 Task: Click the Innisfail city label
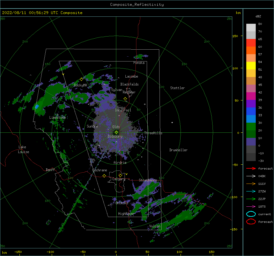[123, 110]
